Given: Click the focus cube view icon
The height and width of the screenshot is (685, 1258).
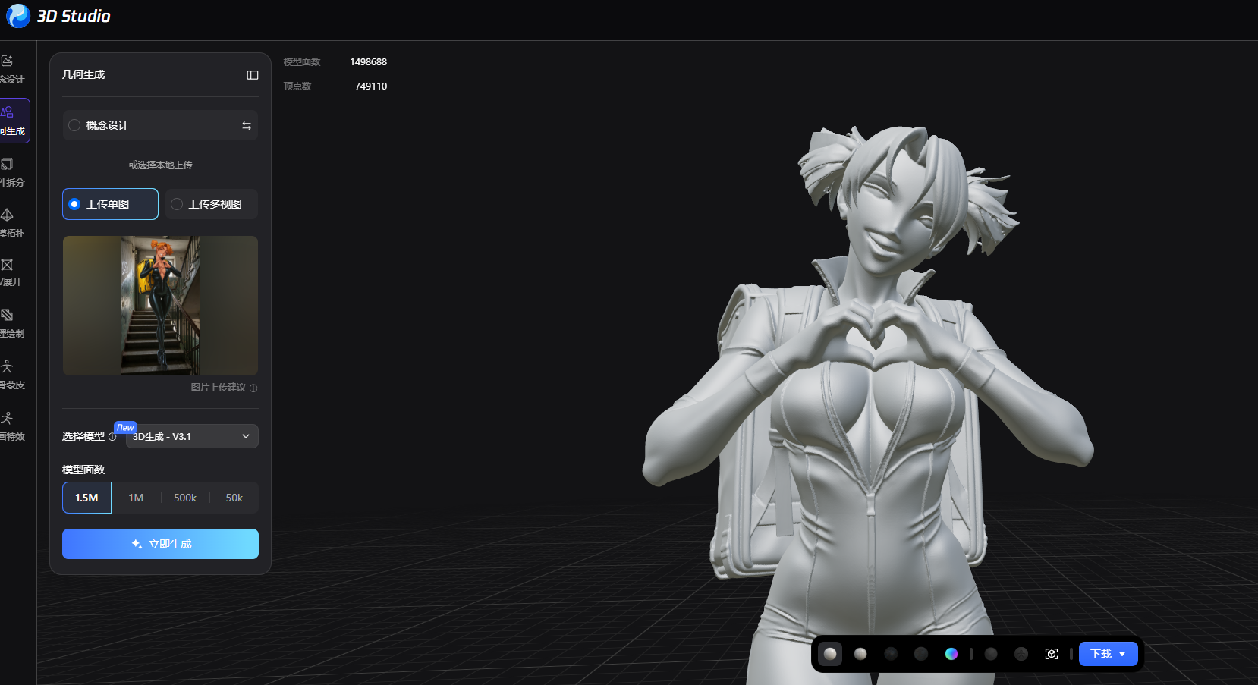Looking at the screenshot, I should click(x=1052, y=654).
